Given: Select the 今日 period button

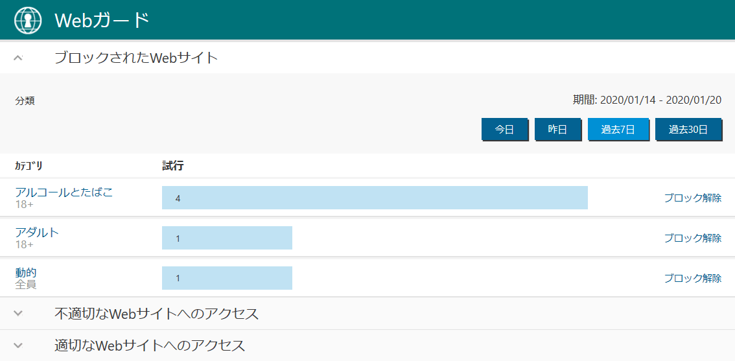Looking at the screenshot, I should coord(504,130).
